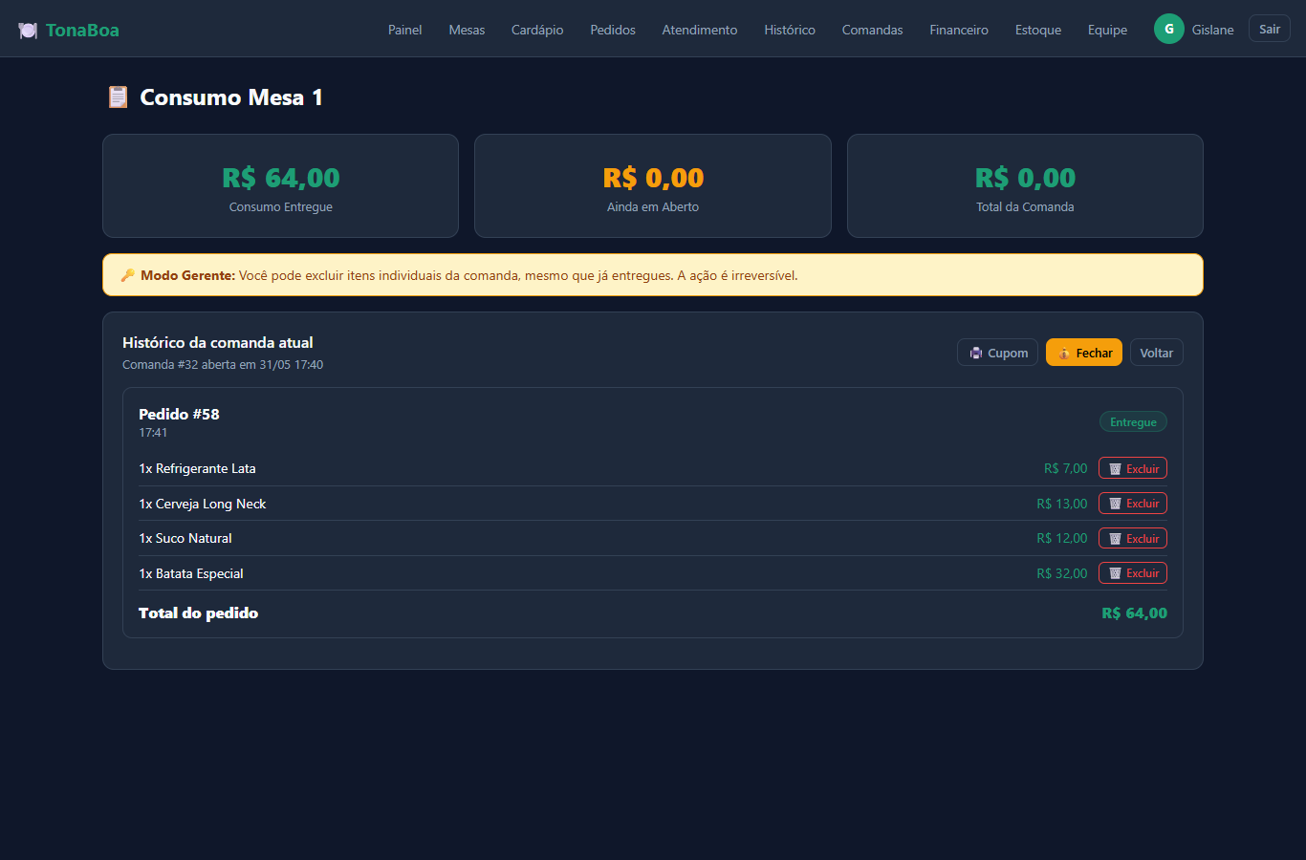Click trash icon for Suco Natural

click(1115, 539)
